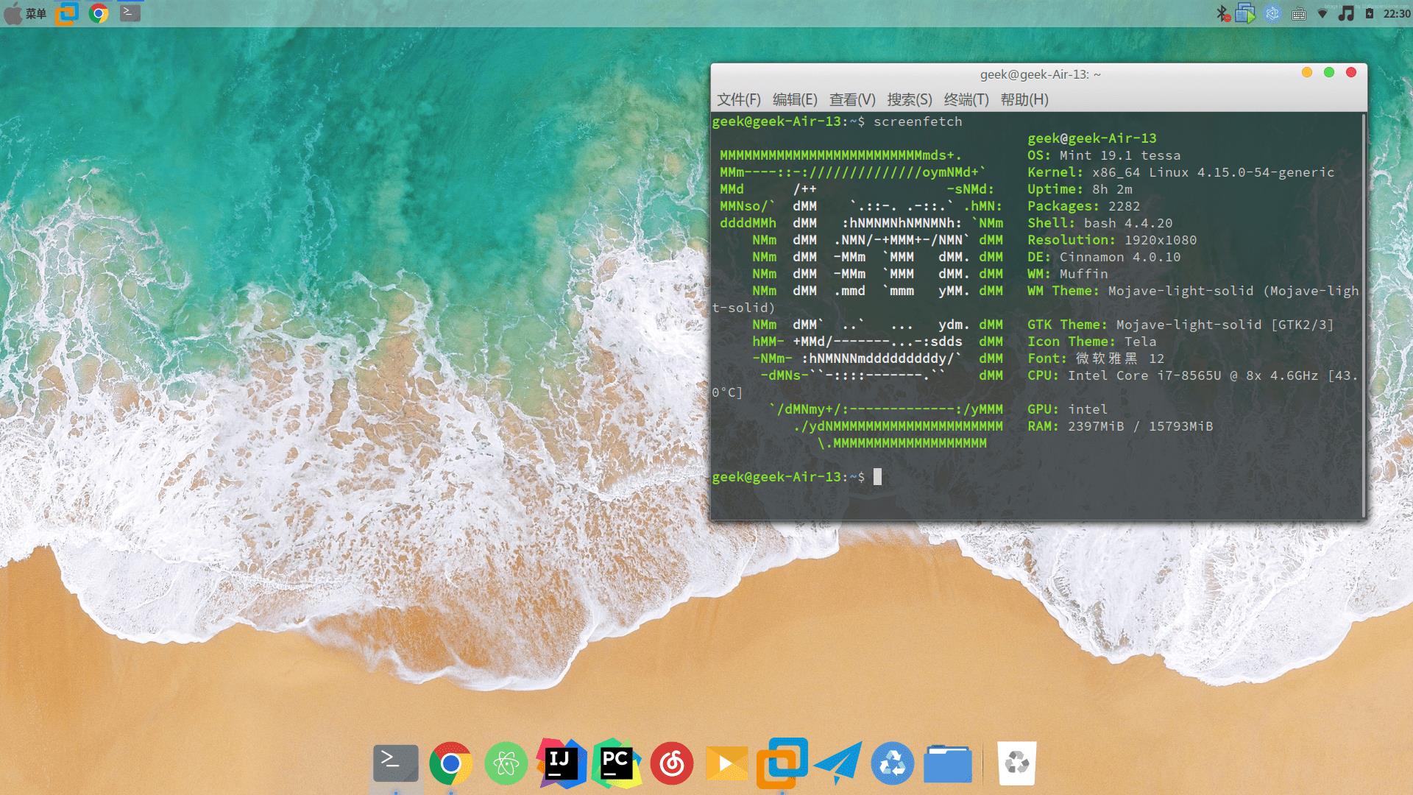Click the 'GTK Theme: Mojave-light-solid' line
Screen dimensions: 1413x795
[1180, 325]
